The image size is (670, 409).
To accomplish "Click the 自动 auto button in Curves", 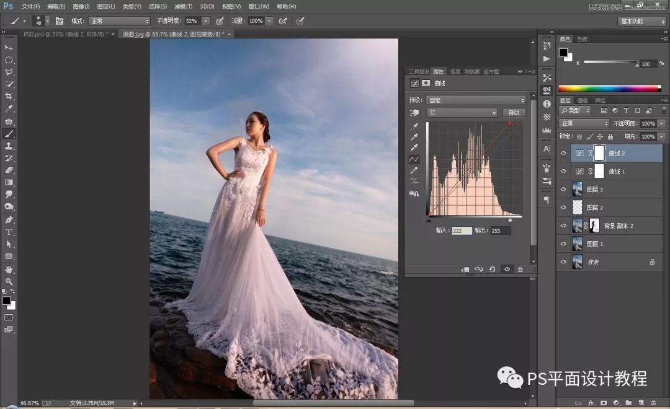I will 514,113.
